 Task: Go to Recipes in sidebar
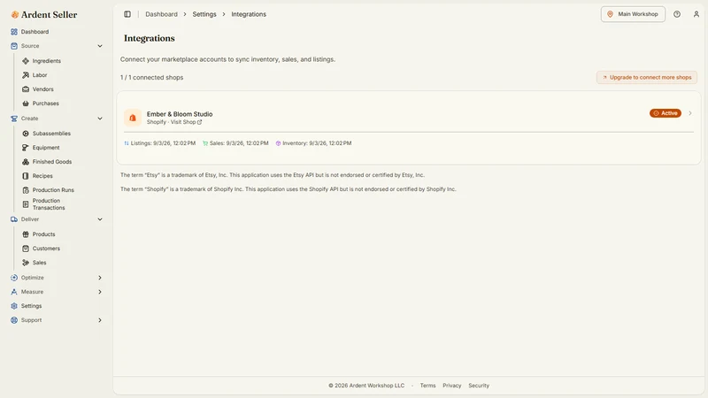tap(42, 176)
